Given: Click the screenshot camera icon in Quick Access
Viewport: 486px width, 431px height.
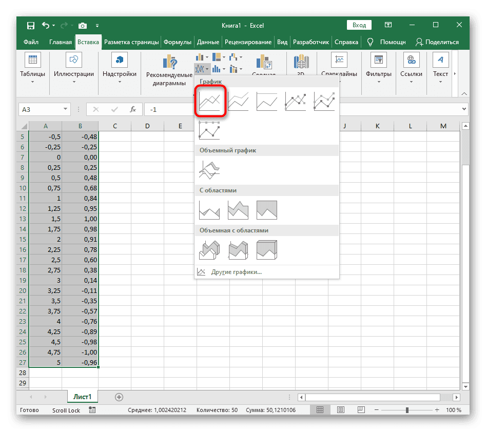Looking at the screenshot, I should (82, 25).
